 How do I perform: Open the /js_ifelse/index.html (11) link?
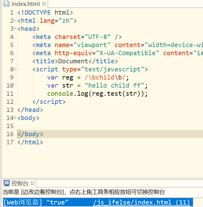(x=141, y=202)
